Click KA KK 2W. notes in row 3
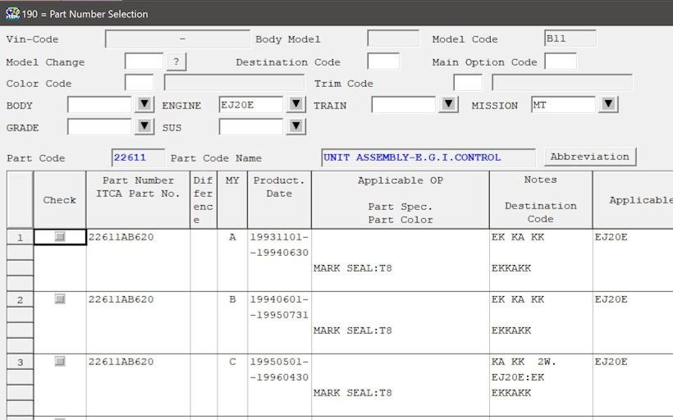Image resolution: width=673 pixels, height=420 pixels. [x=524, y=362]
